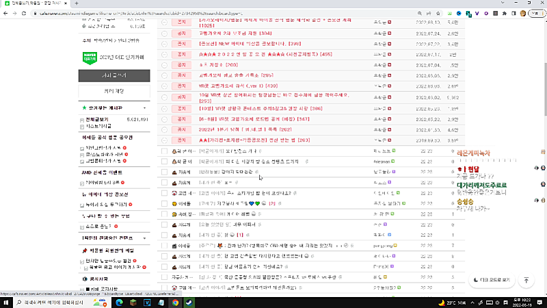This screenshot has width=547, height=308.
Task: Click the browser address bar URL
Action: point(142,13)
